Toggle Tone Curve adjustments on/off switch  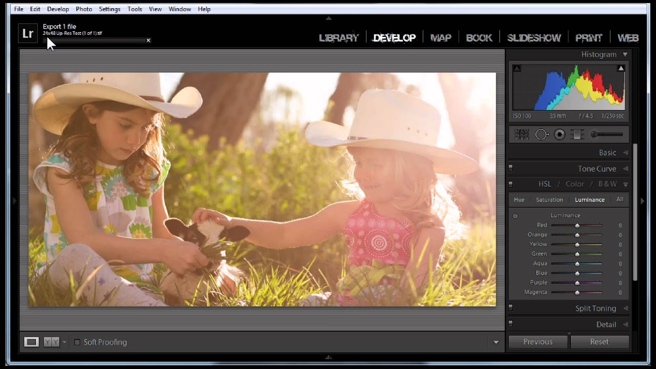pos(510,168)
